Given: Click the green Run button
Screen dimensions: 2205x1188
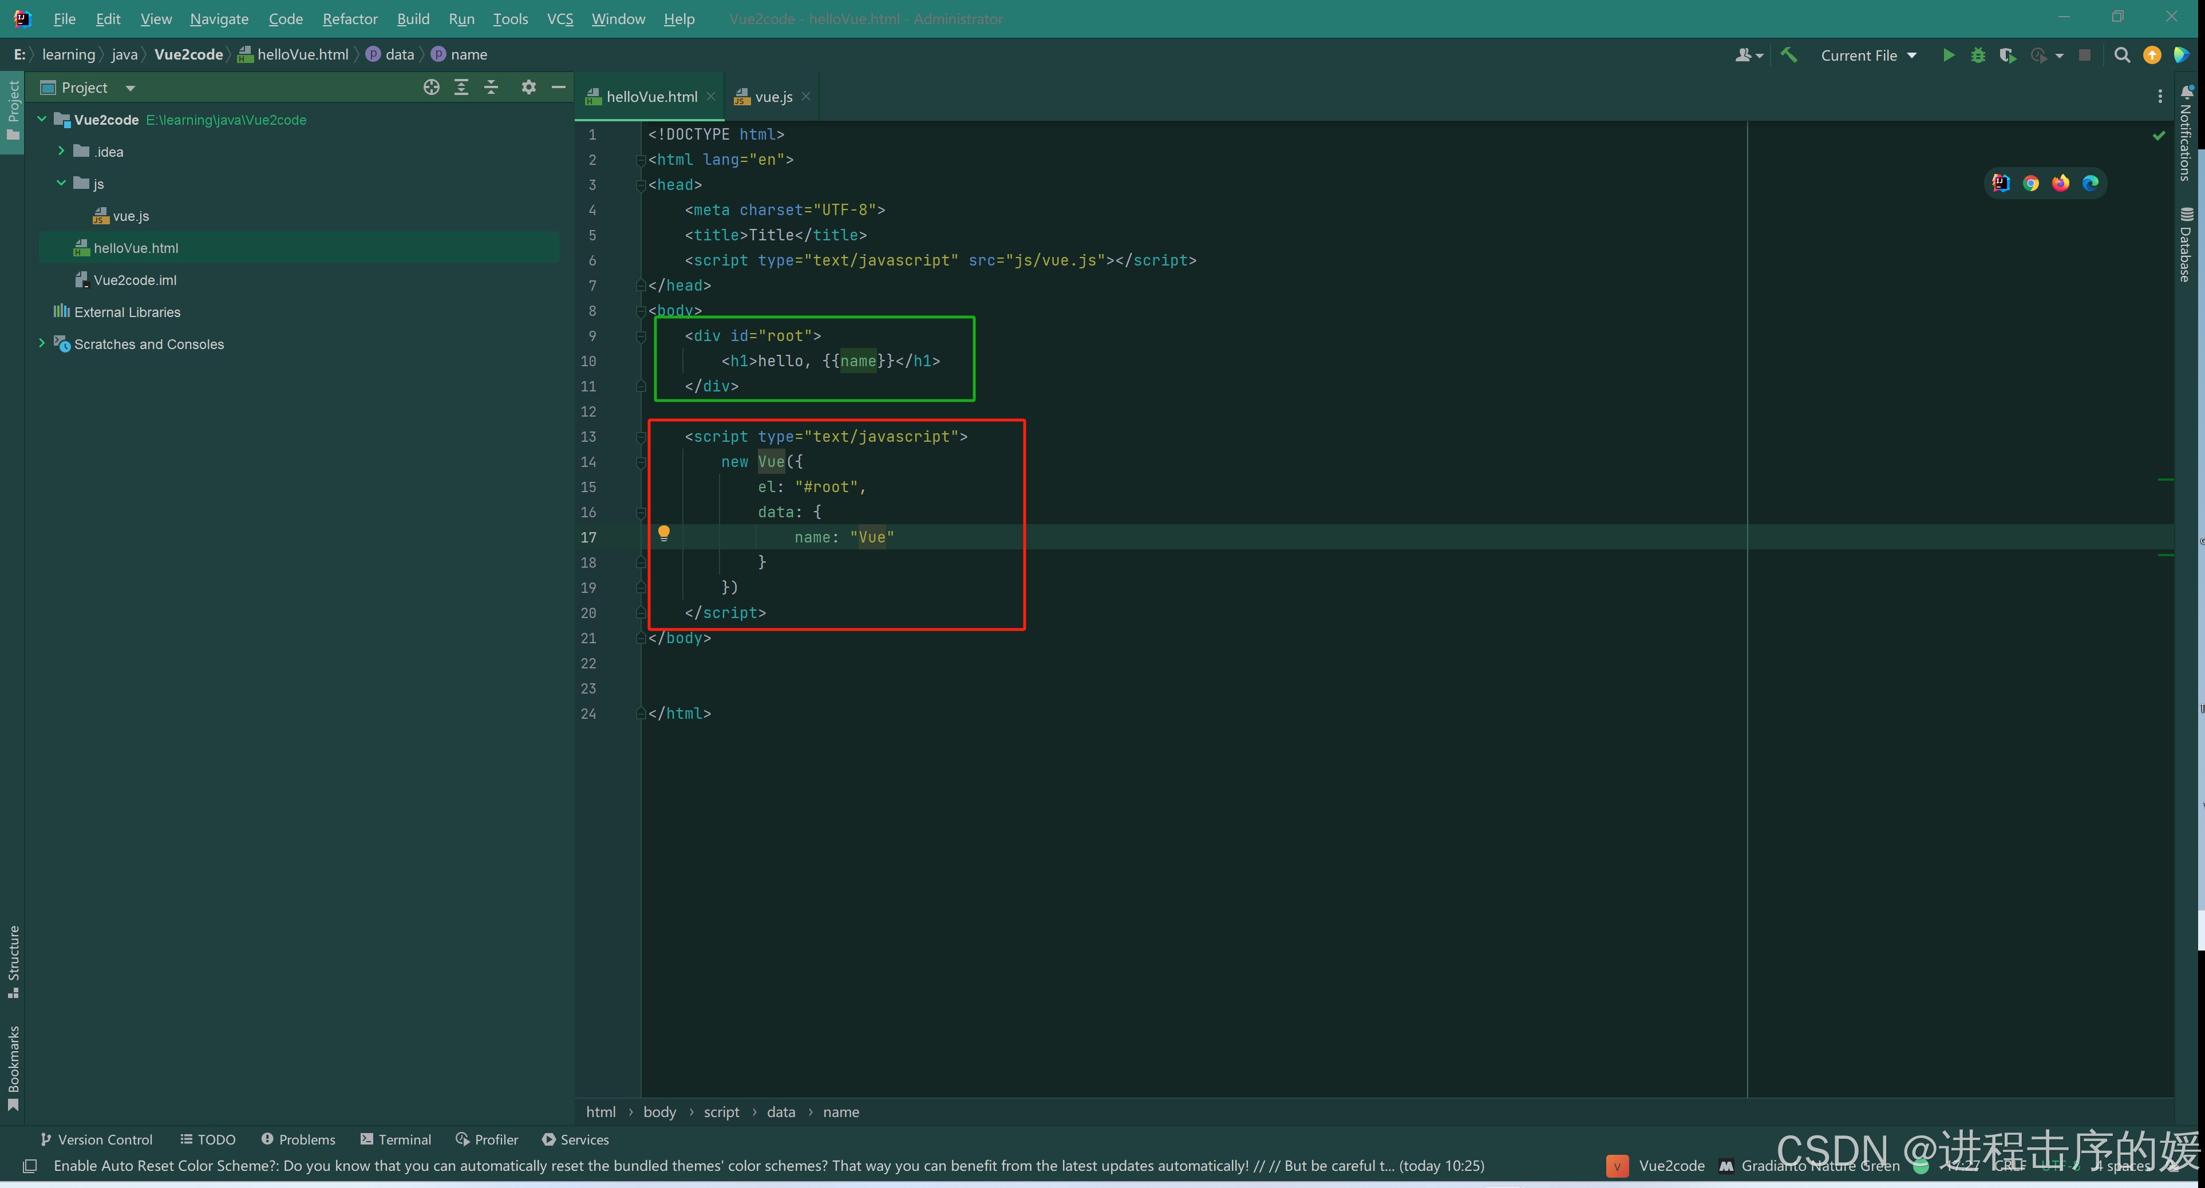Looking at the screenshot, I should 1948,56.
